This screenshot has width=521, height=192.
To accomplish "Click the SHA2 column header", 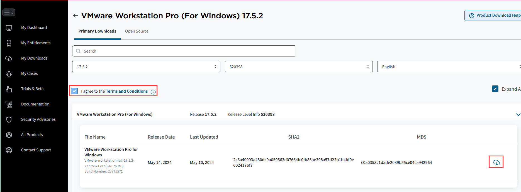I will coord(294,137).
